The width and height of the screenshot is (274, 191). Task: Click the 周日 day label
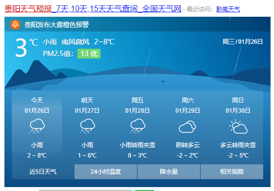(238, 100)
